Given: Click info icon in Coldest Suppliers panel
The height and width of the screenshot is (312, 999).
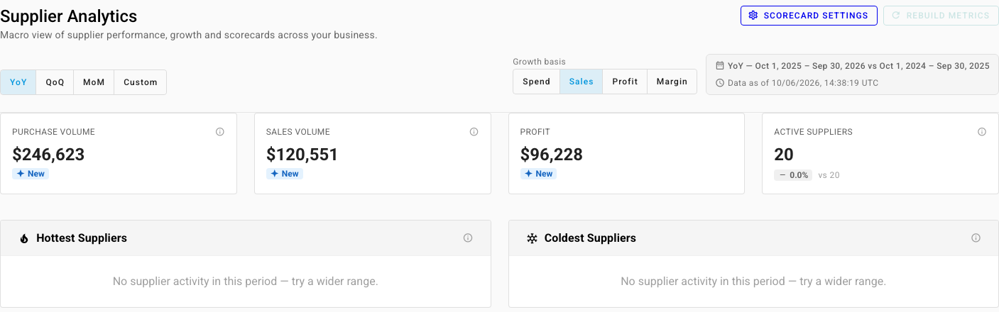Looking at the screenshot, I should [976, 238].
